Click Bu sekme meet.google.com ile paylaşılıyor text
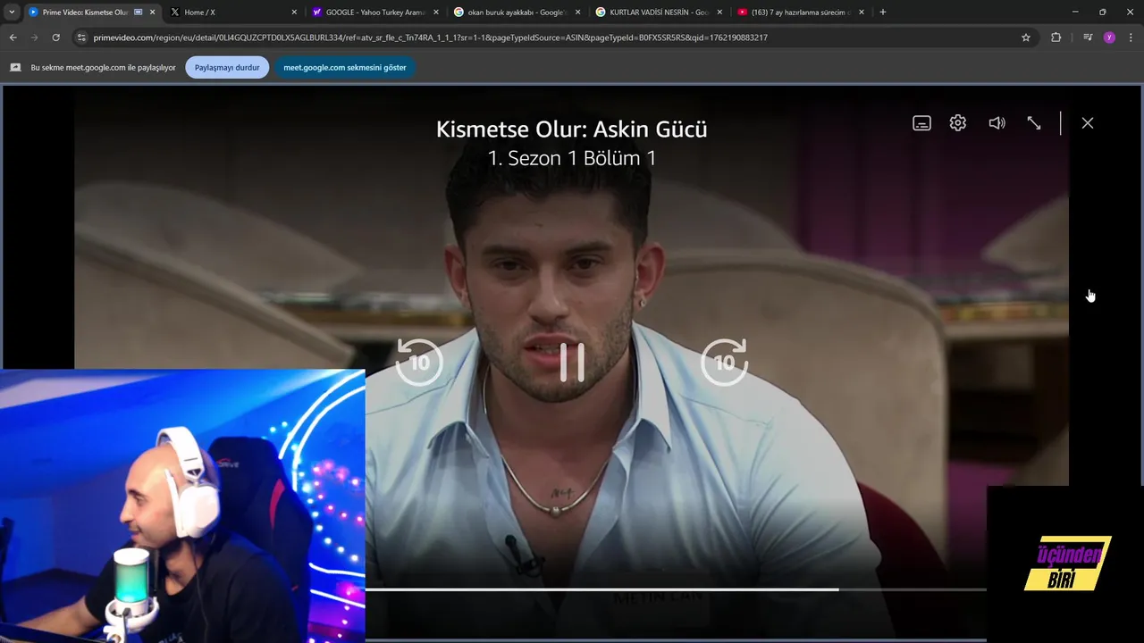 point(103,68)
